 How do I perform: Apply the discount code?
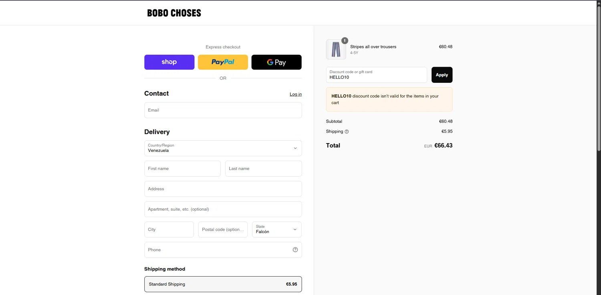click(x=442, y=75)
